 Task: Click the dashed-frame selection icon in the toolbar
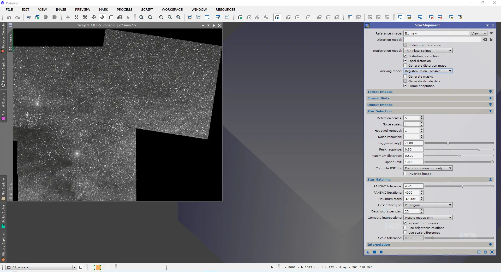(190, 18)
